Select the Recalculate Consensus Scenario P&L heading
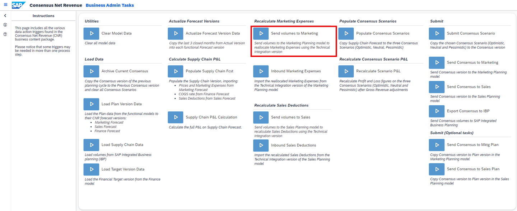Image resolution: width=517 pixels, height=211 pixels. 374,59
